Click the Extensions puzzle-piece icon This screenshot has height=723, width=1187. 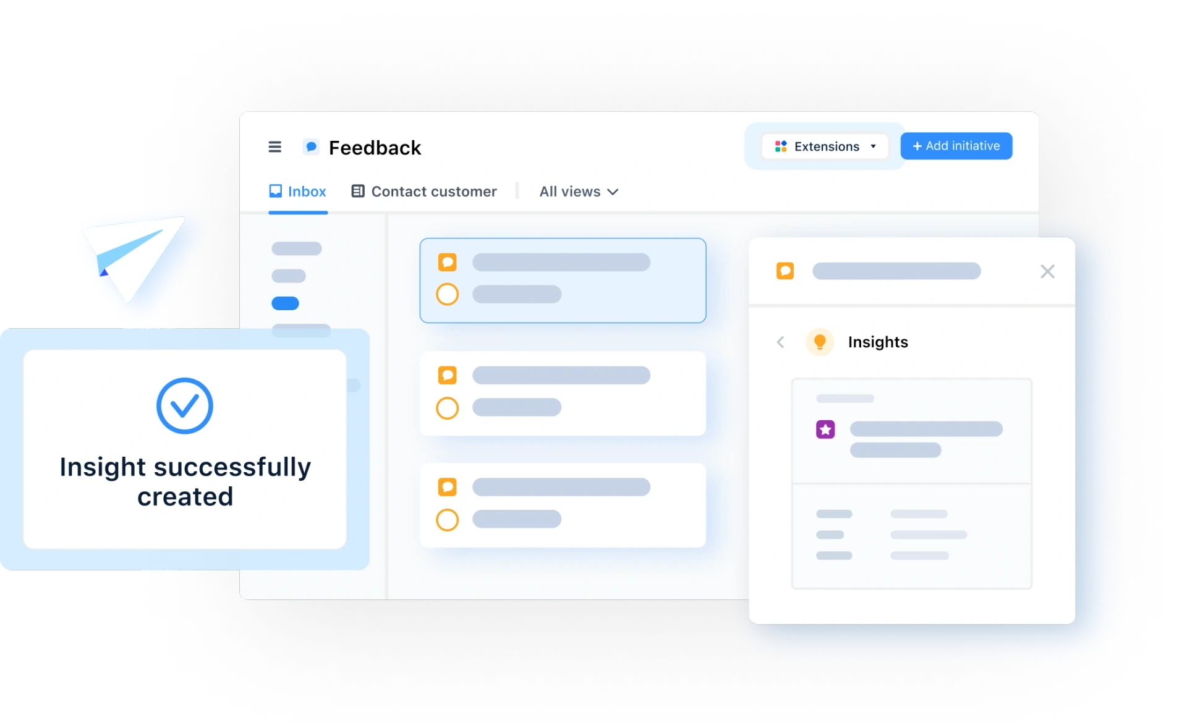pos(781,146)
